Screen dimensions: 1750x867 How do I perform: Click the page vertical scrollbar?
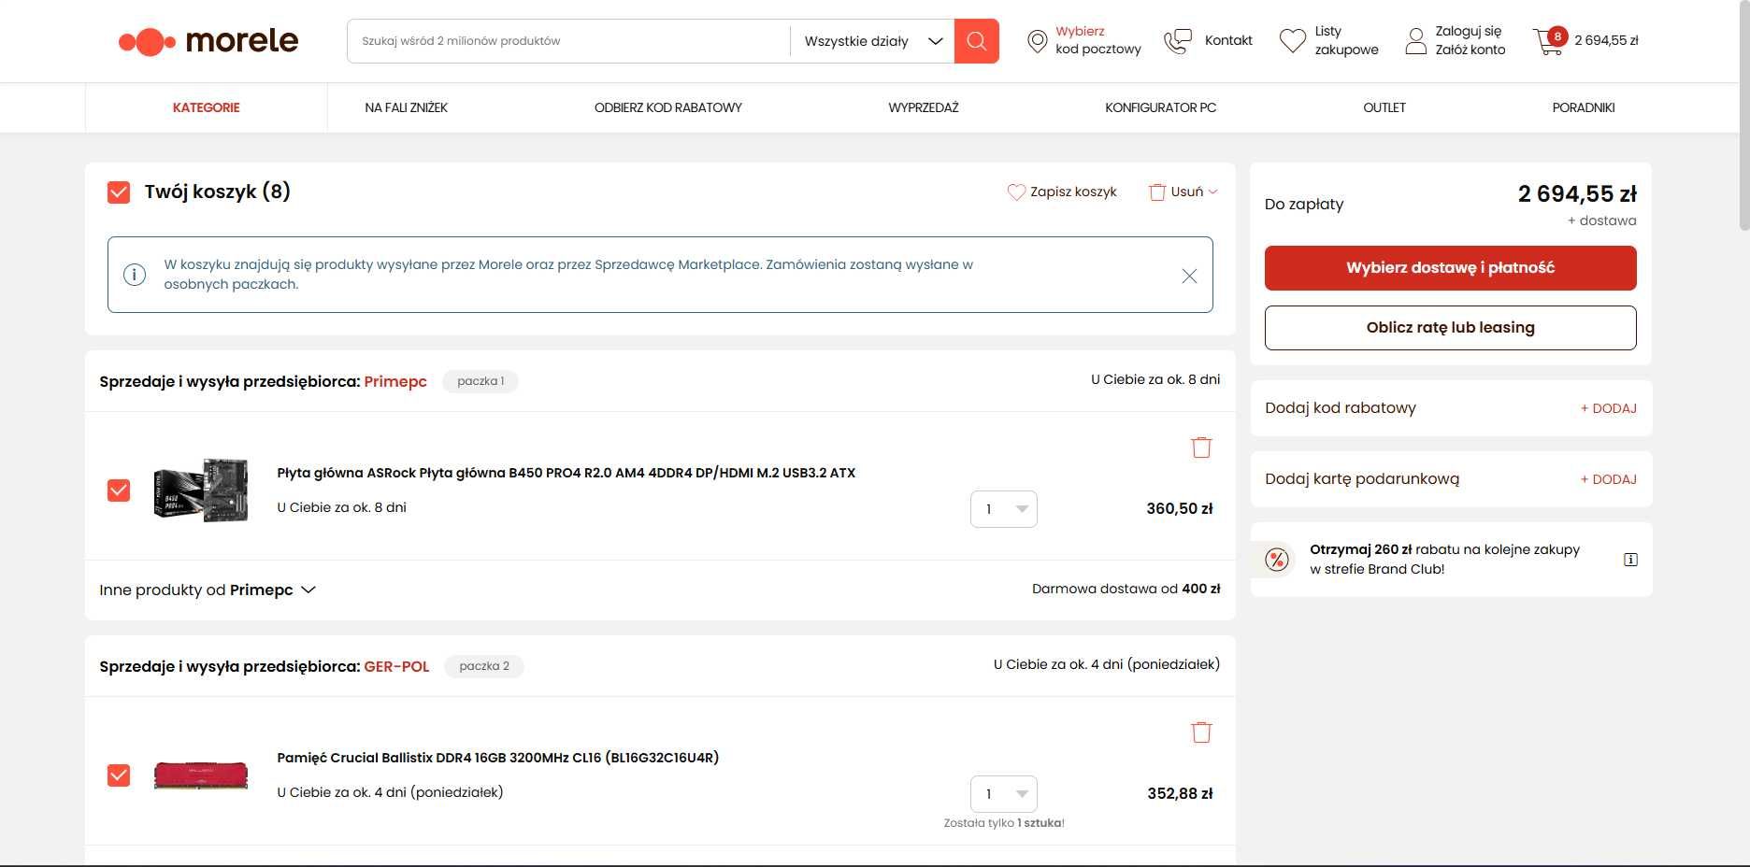pos(1743,117)
